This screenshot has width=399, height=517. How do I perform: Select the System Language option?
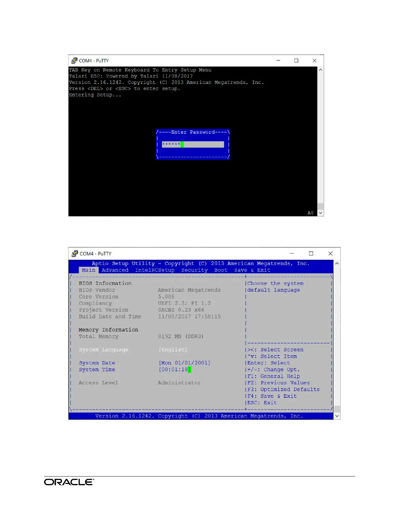point(103,350)
